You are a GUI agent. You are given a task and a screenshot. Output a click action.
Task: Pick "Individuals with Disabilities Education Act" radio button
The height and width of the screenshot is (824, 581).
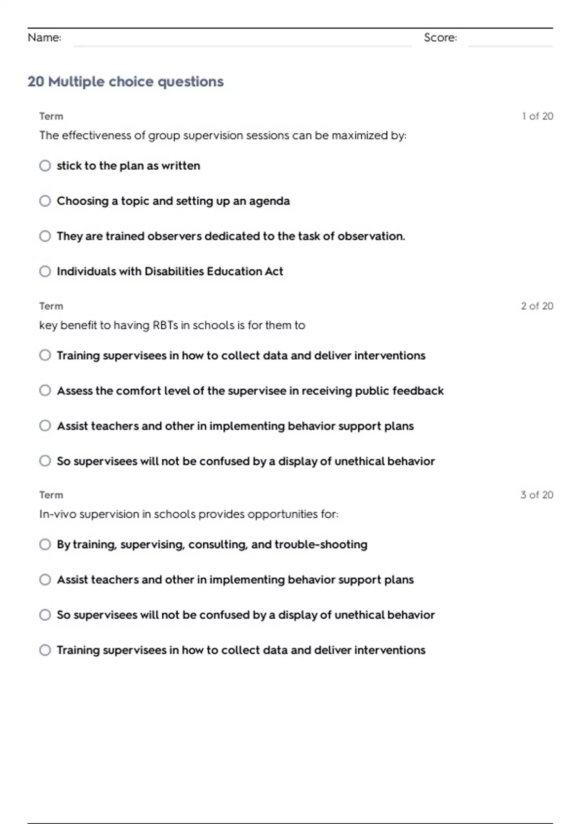[x=45, y=271]
